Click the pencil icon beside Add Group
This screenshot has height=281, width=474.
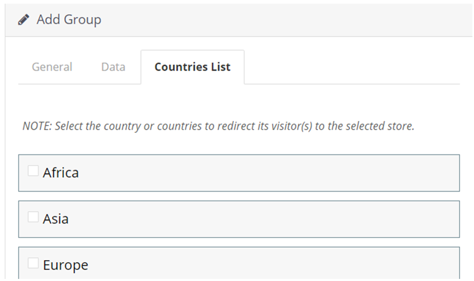(x=24, y=20)
